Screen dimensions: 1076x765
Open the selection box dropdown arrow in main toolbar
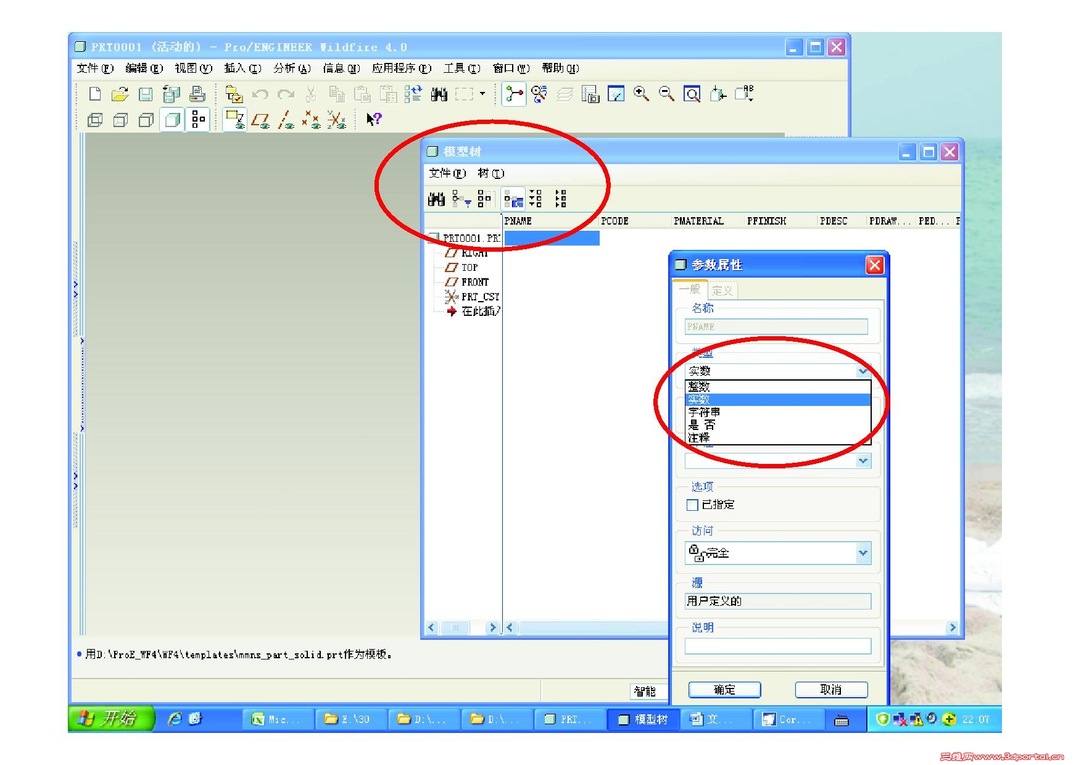pos(482,94)
